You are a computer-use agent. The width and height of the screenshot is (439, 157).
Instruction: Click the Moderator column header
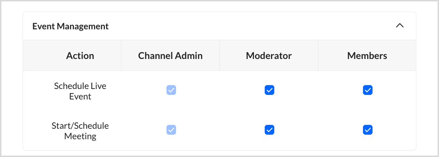pyautogui.click(x=269, y=56)
